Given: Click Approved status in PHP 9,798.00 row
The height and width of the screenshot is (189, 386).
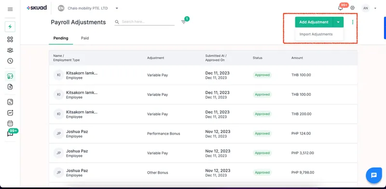Looking at the screenshot, I should 262,173.
